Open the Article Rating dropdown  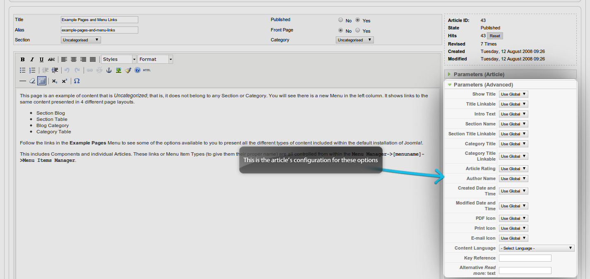click(513, 169)
